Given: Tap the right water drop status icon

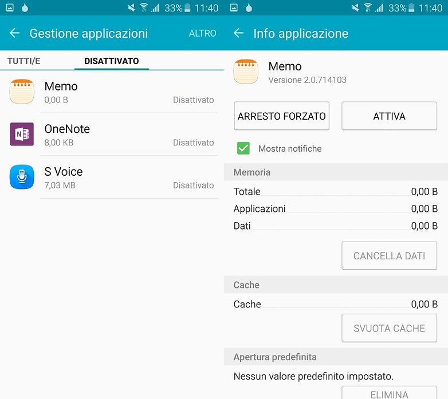Looking at the screenshot, I should point(249,8).
